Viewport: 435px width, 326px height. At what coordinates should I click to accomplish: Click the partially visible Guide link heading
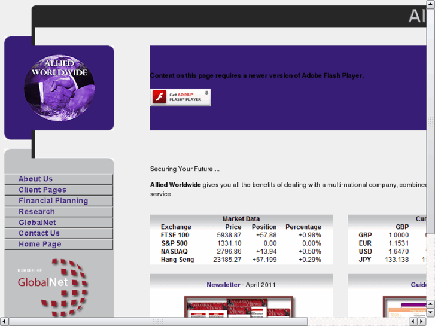(418, 285)
